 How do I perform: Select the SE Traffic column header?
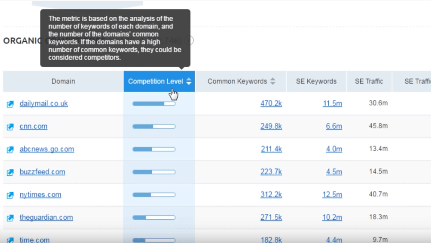[369, 81]
